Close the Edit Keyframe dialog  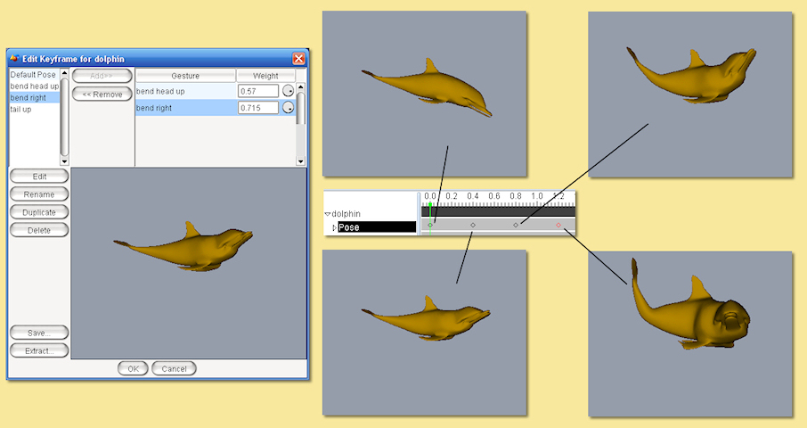(298, 58)
